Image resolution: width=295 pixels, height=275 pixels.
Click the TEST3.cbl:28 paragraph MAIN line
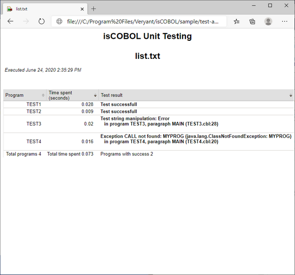161,124
